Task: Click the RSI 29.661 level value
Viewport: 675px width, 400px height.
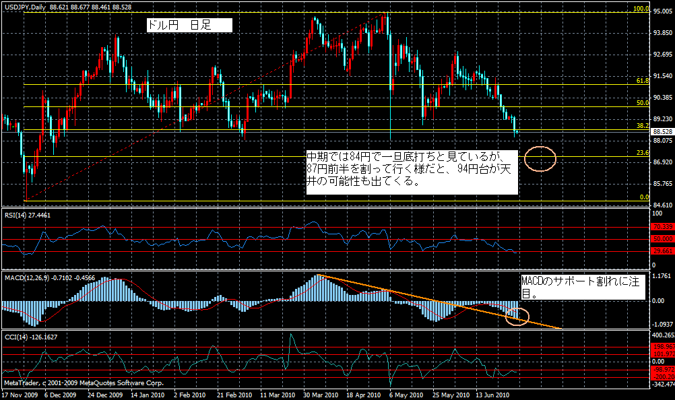Action: pyautogui.click(x=663, y=251)
